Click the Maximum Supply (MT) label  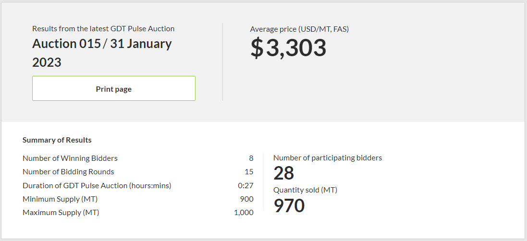(61, 212)
